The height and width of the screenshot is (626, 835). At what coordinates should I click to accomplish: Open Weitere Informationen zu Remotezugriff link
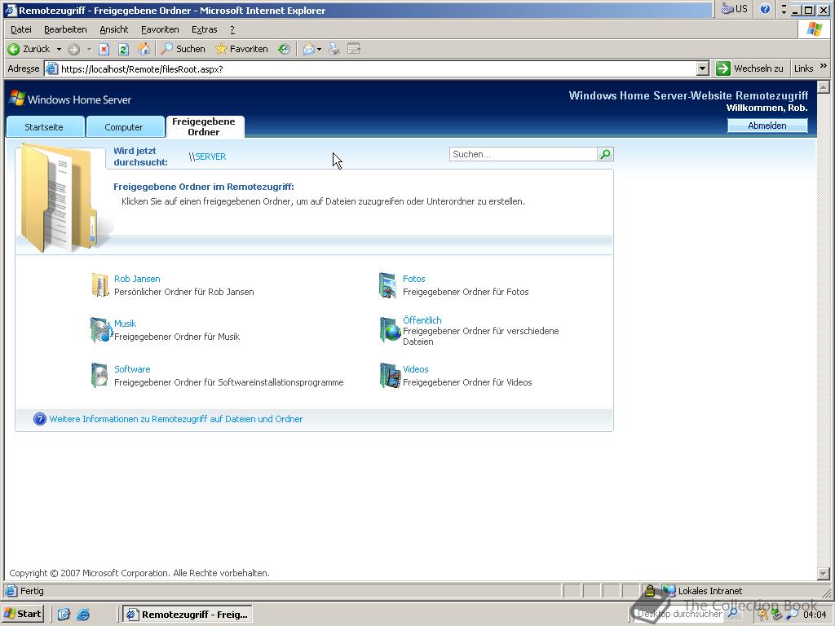point(176,419)
